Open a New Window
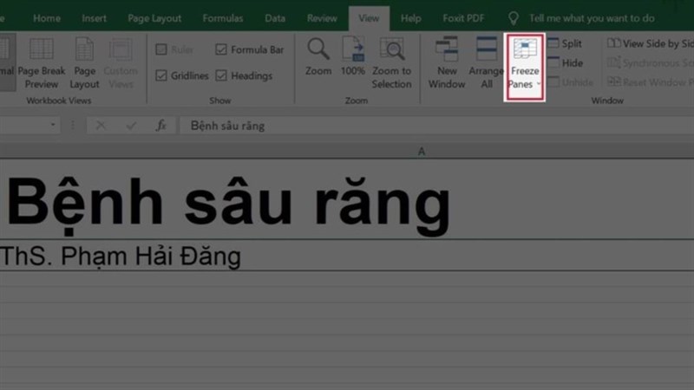The image size is (694, 390). pos(447,62)
